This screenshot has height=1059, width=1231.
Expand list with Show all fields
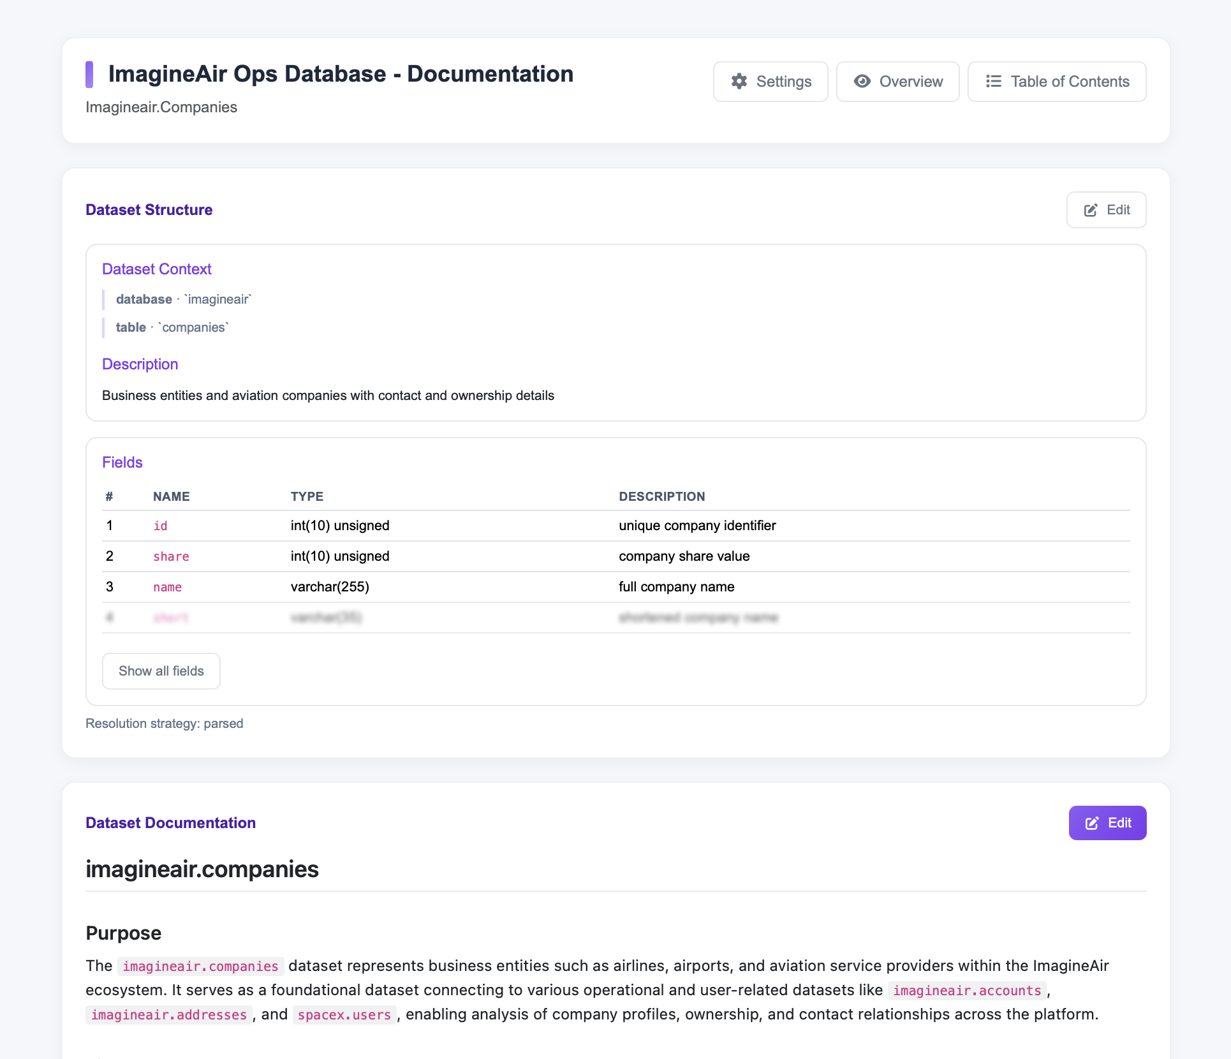[x=161, y=671]
